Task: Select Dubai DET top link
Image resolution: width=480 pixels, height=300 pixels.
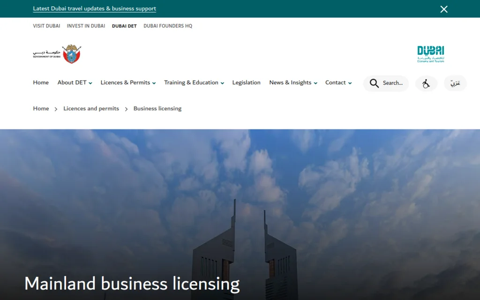Action: point(124,26)
